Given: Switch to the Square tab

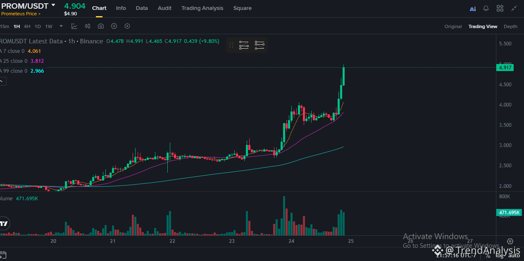Looking at the screenshot, I should pyautogui.click(x=242, y=8).
